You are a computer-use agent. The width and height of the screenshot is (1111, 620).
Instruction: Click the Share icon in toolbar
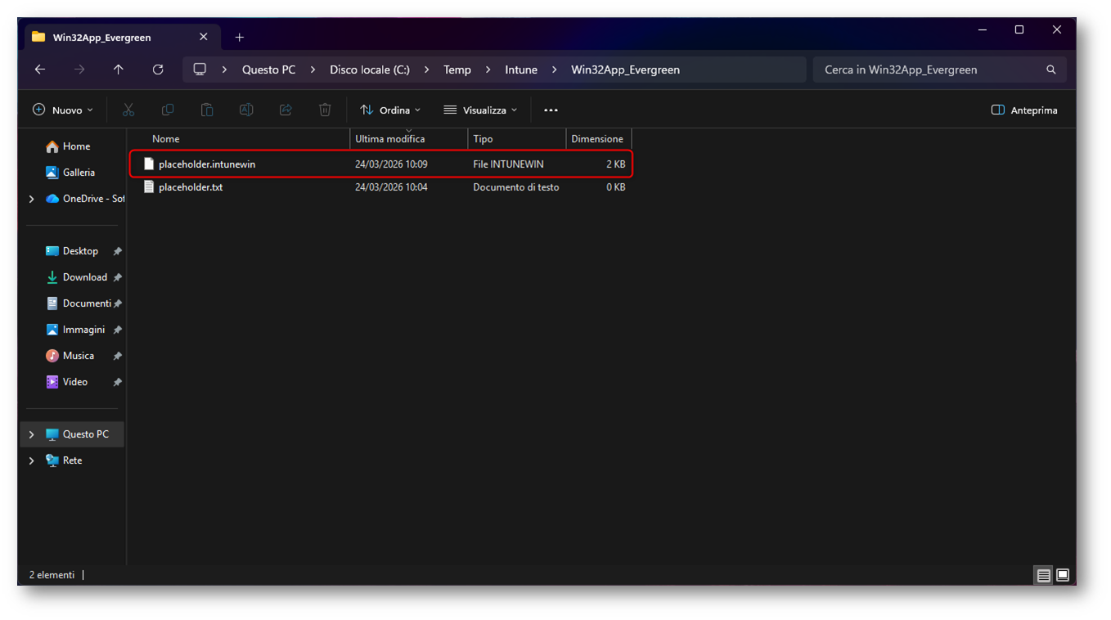(x=286, y=110)
